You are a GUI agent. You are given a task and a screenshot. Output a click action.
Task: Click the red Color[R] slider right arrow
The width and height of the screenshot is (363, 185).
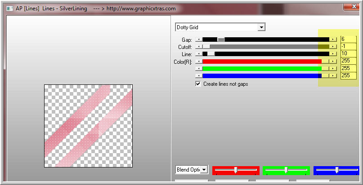click(333, 62)
